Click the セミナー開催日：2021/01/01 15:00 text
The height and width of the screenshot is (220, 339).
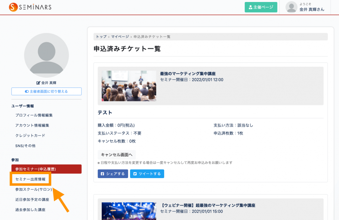(191, 212)
